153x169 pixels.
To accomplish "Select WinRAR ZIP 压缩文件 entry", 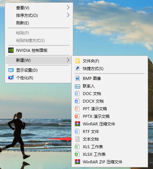I will [x=109, y=162].
